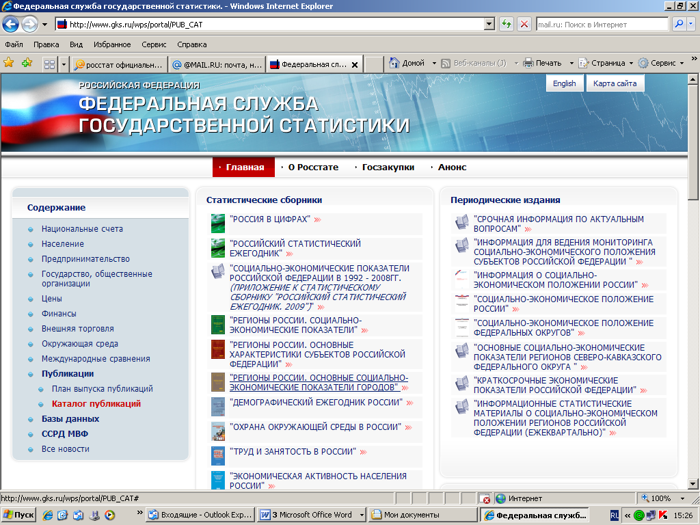This screenshot has width=700, height=525.
Task: Click the Карта сайта button
Action: coord(615,83)
